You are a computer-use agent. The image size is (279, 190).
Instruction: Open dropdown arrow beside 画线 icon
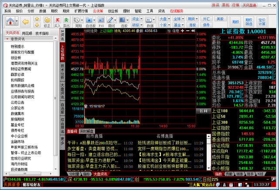point(115,20)
